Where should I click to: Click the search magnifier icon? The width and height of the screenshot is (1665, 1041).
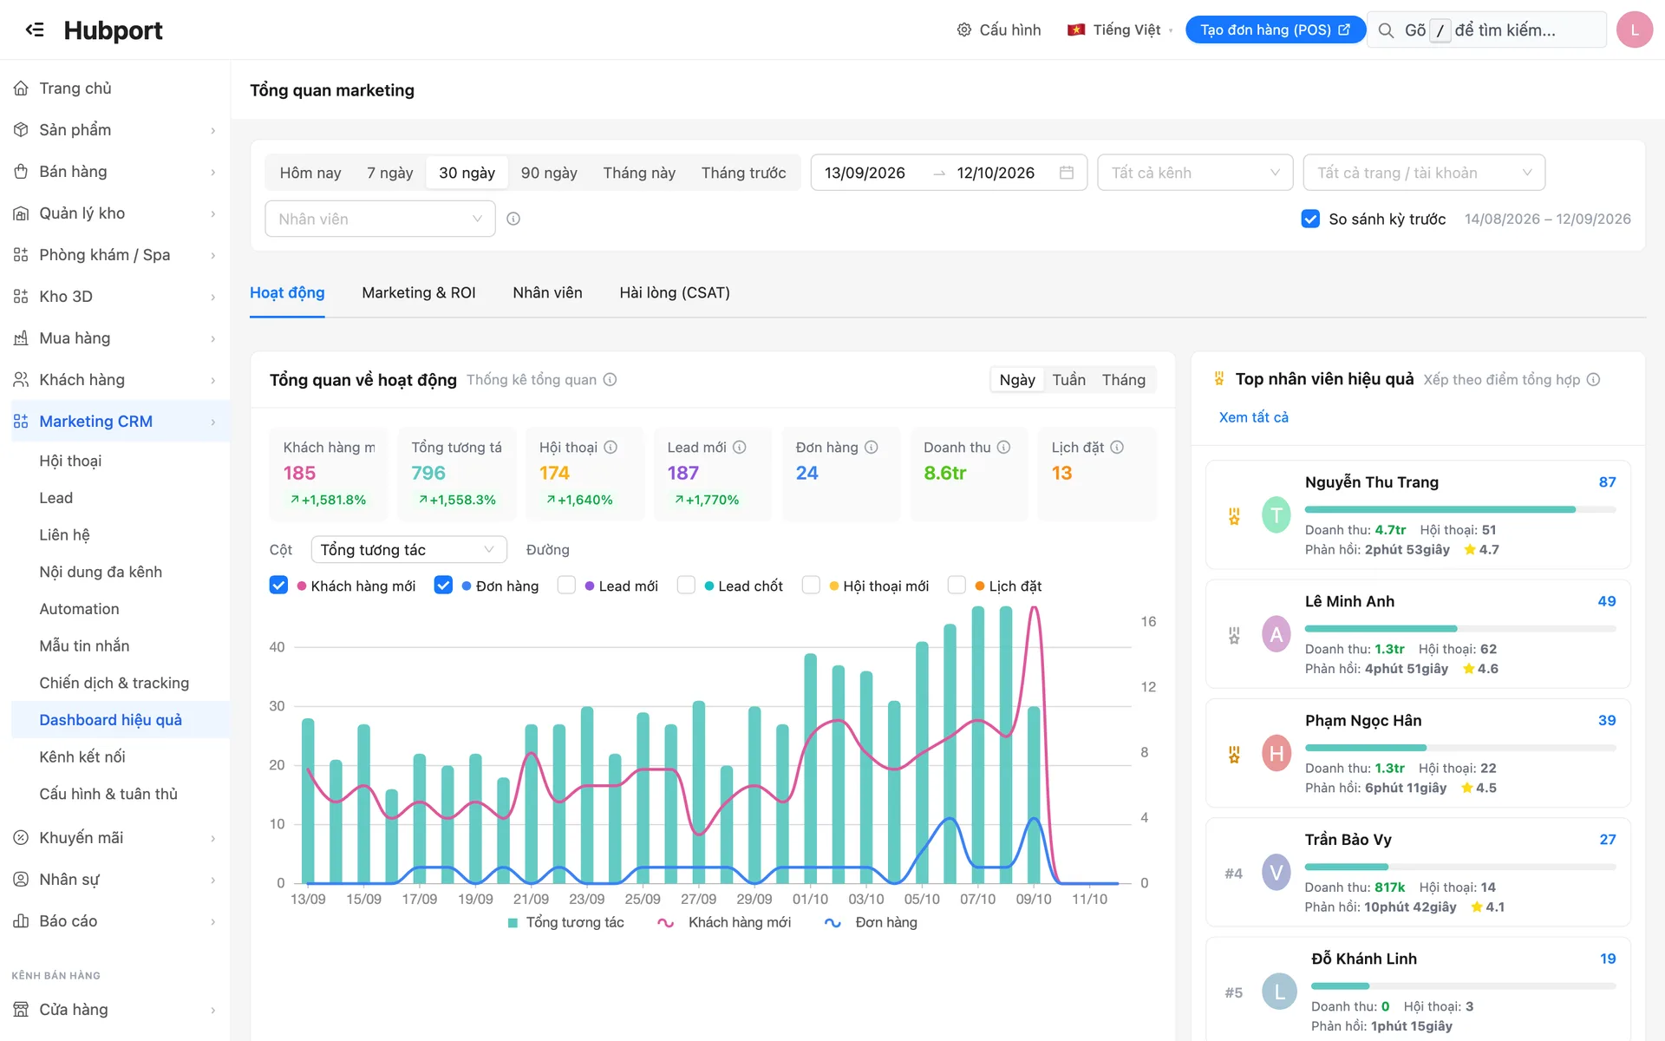[1386, 30]
